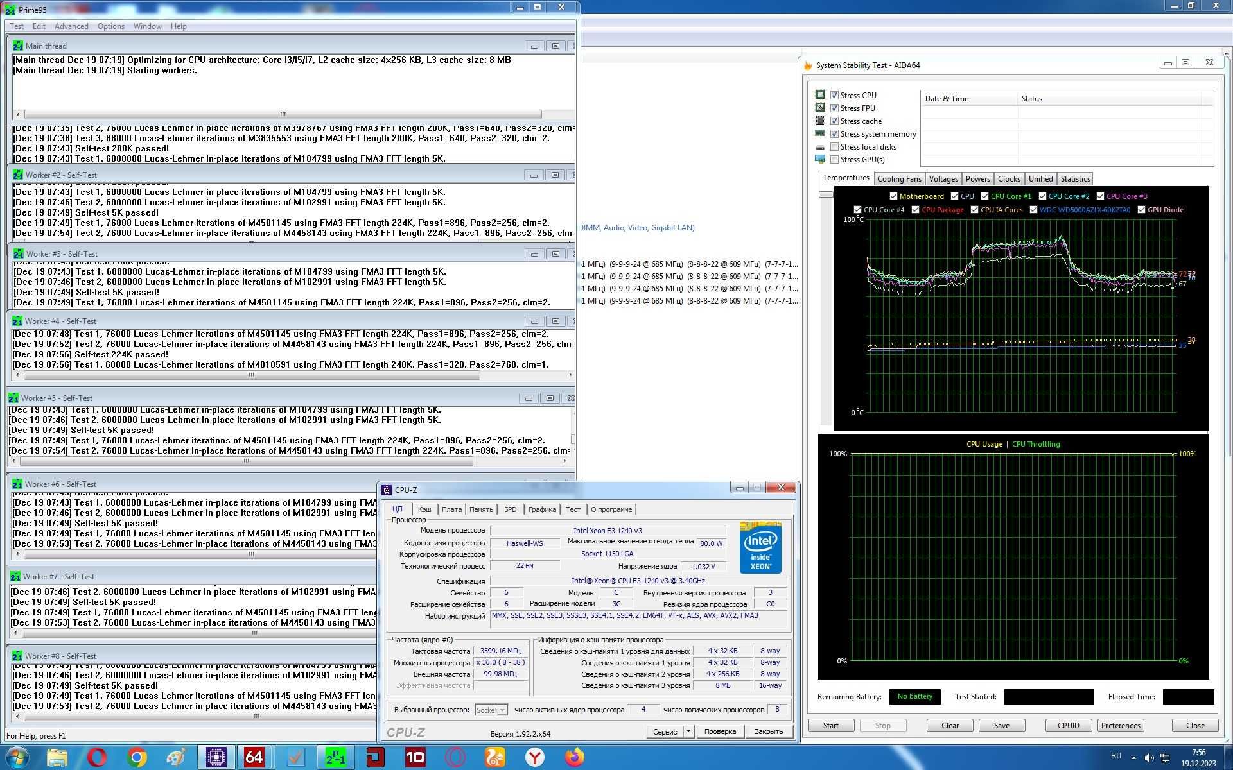The image size is (1233, 770).
Task: Switch to Prime95 via taskbar icon
Action: [x=335, y=758]
